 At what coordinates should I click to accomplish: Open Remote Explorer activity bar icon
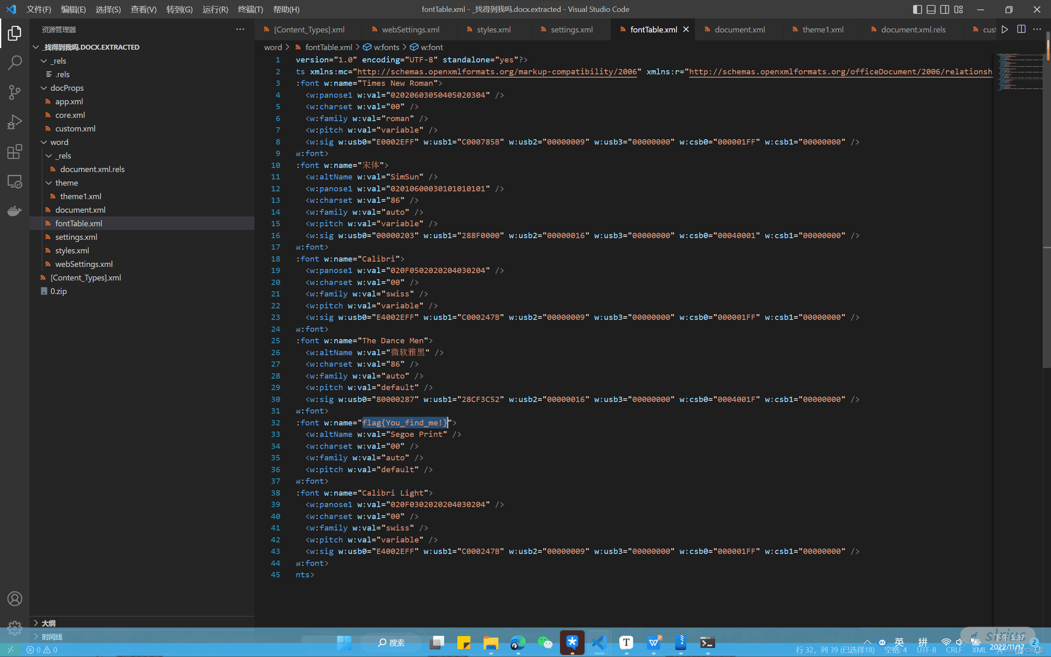[15, 181]
